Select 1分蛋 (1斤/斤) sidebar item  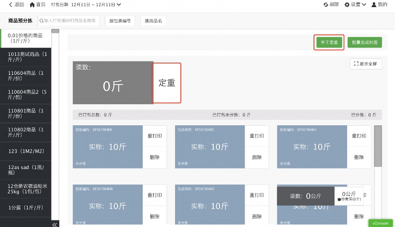(x=26, y=208)
